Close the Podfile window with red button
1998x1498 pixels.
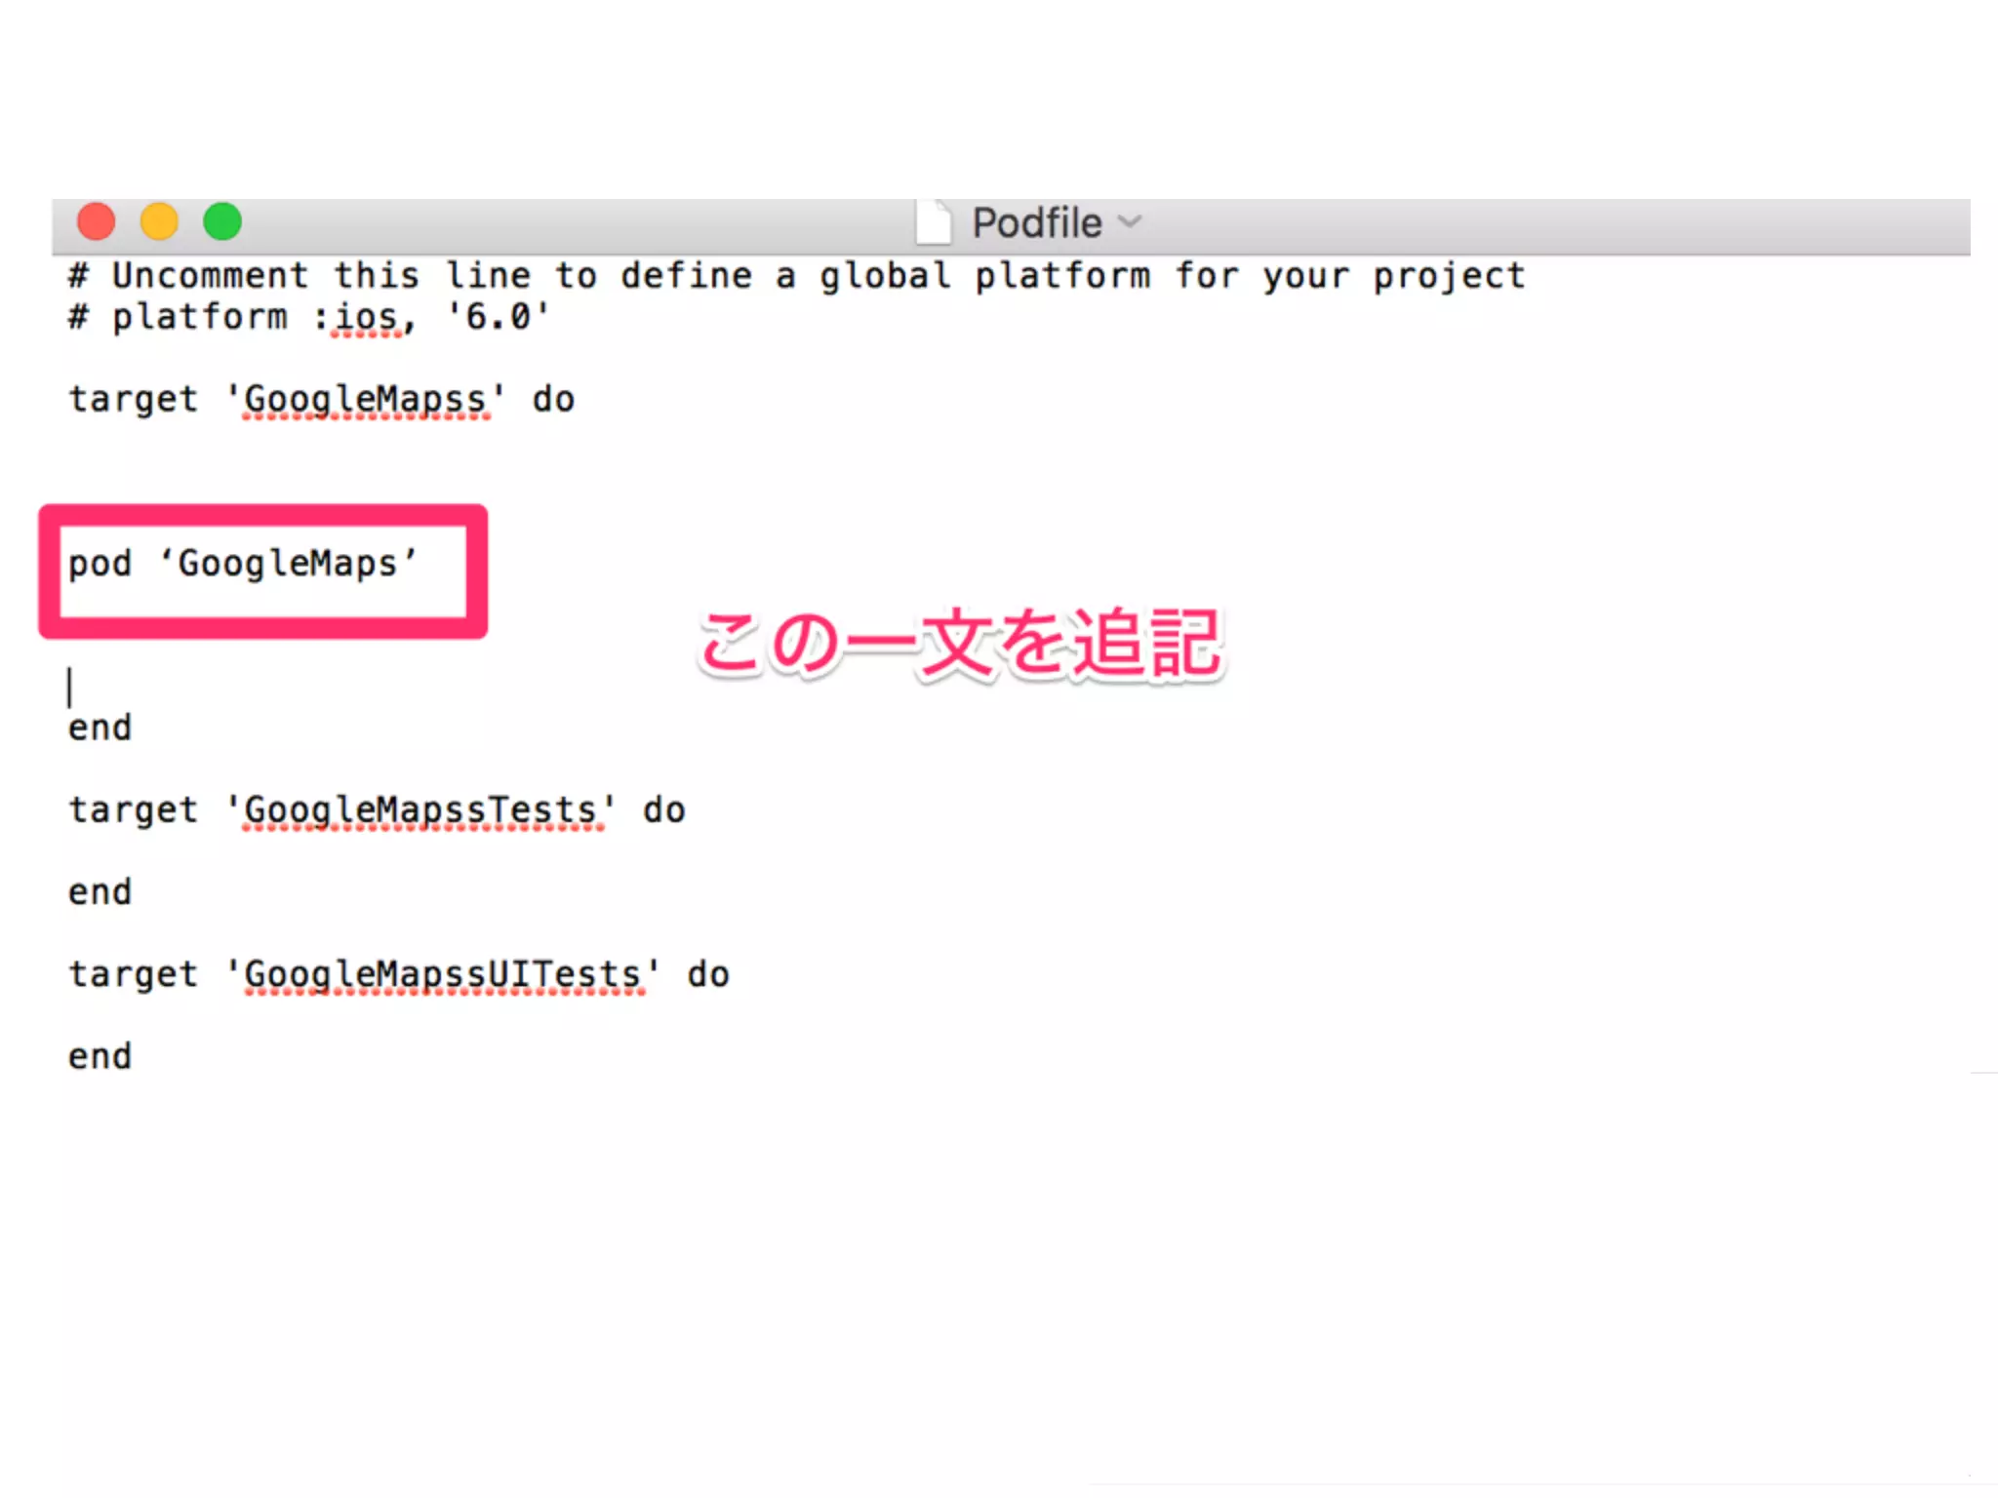click(x=97, y=221)
